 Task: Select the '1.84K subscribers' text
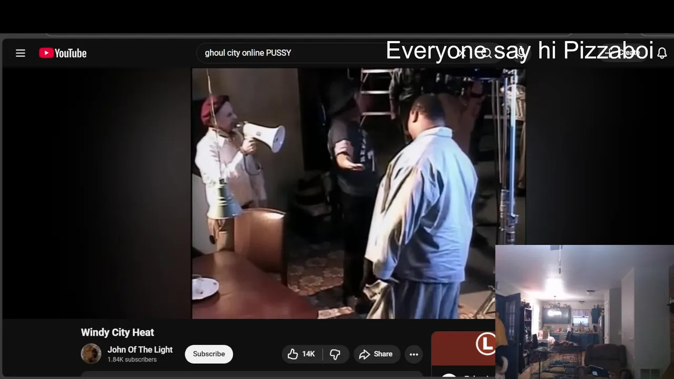coord(132,360)
